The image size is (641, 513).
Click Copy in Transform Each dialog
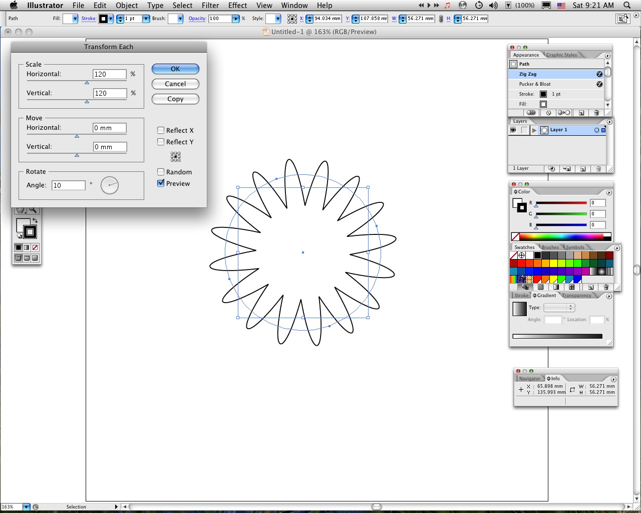(x=175, y=99)
